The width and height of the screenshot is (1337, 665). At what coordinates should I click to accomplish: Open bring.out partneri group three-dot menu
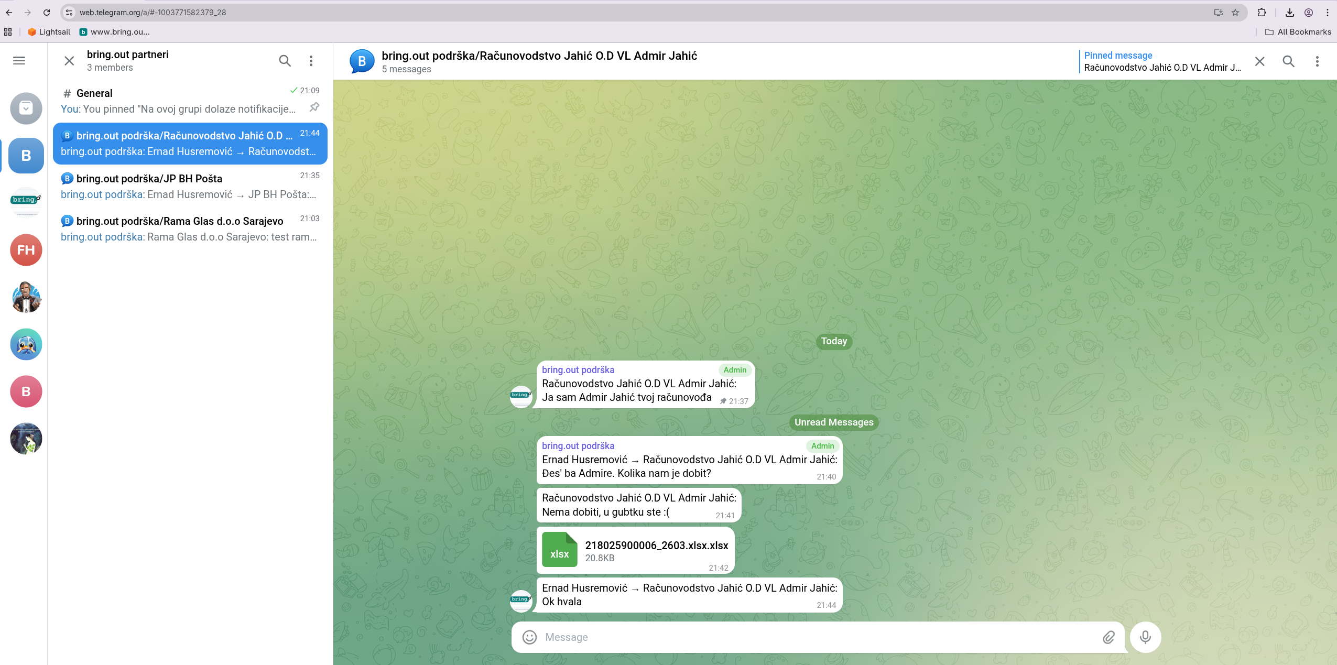click(311, 61)
